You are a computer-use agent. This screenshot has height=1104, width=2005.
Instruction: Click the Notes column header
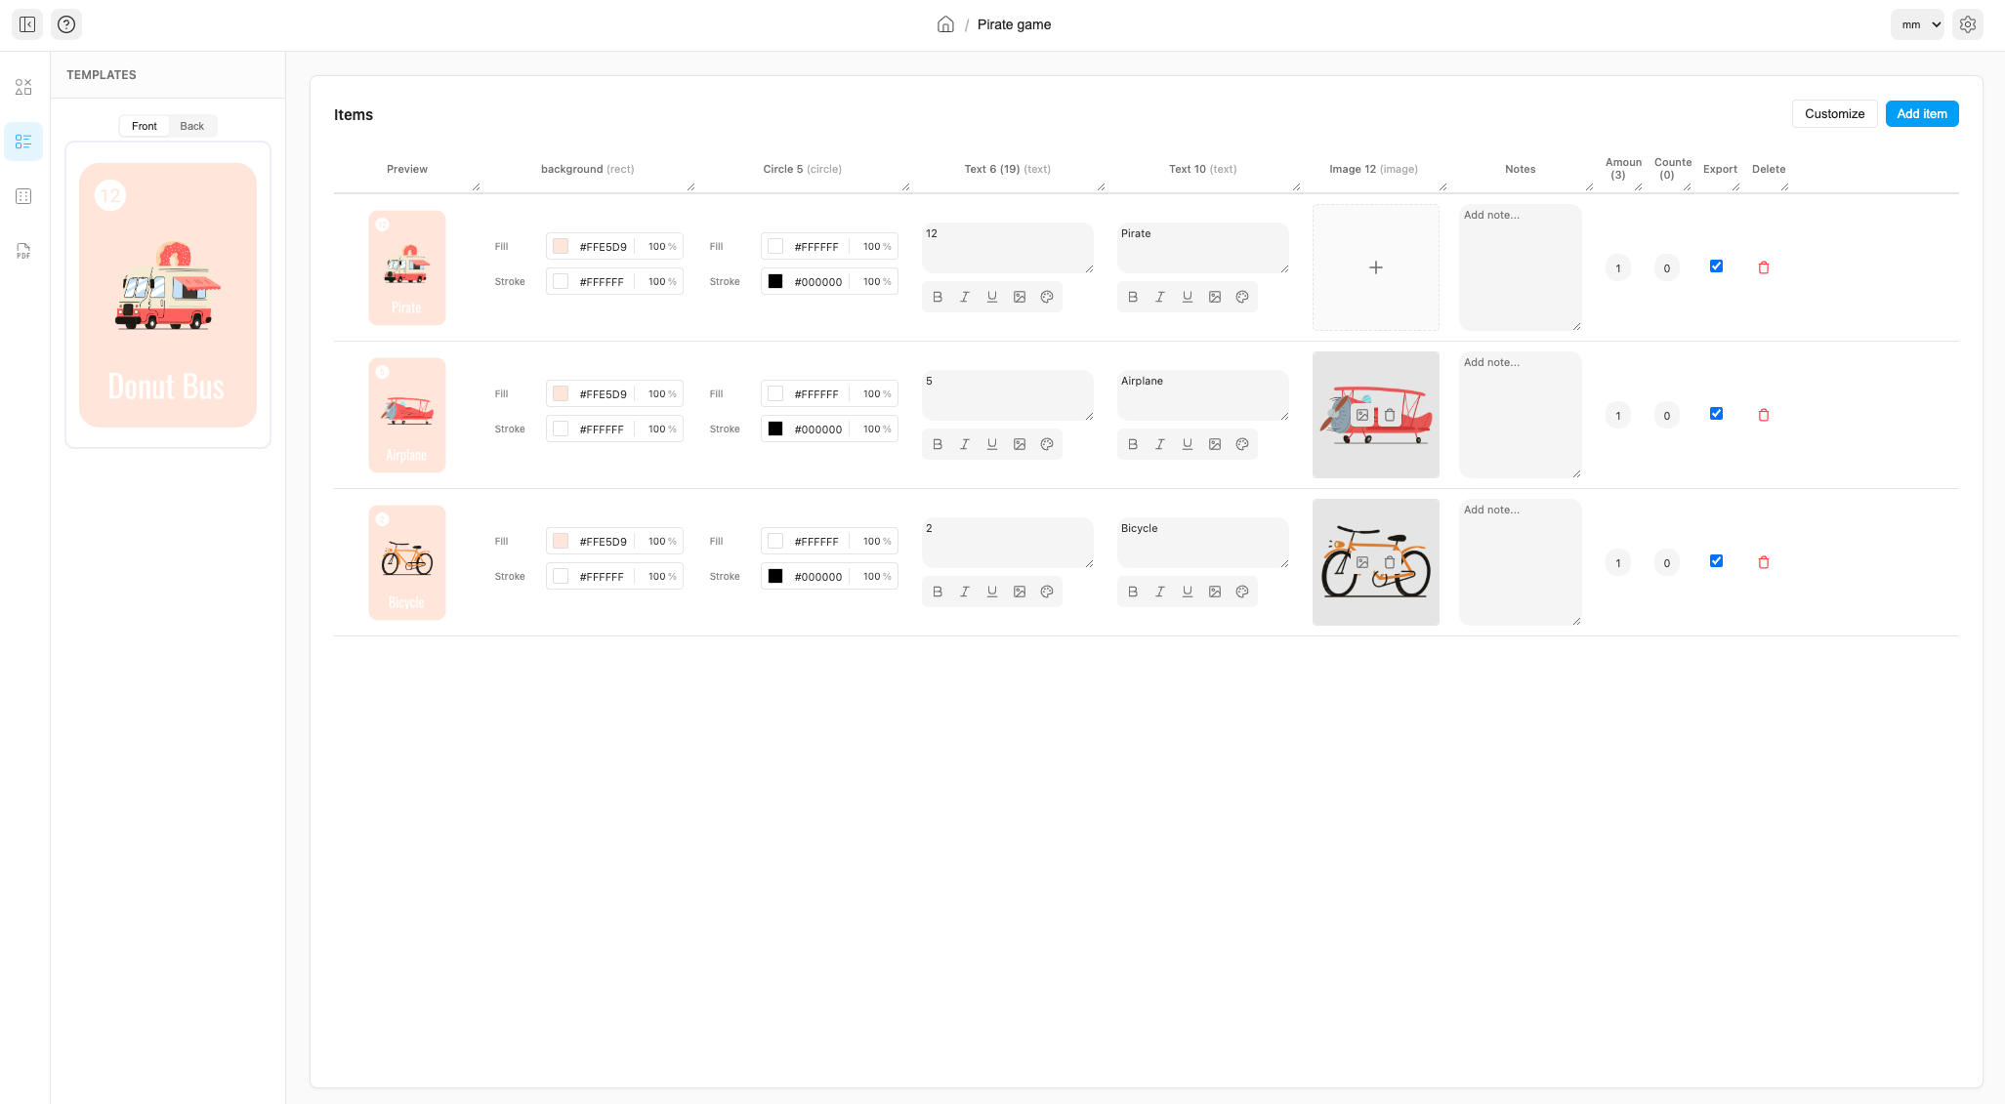(1521, 169)
